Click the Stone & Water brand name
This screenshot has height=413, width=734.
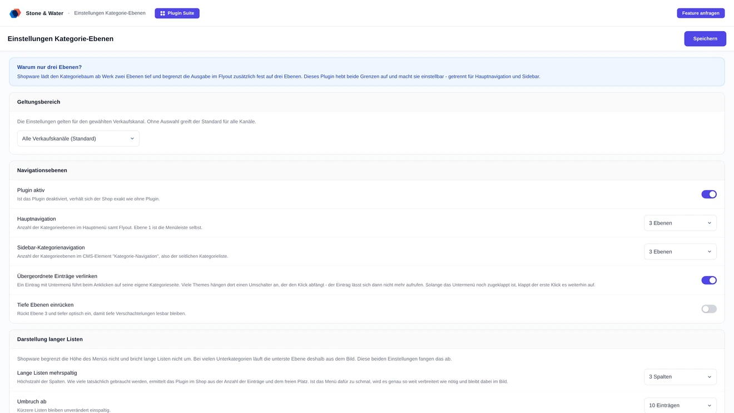[x=44, y=13]
